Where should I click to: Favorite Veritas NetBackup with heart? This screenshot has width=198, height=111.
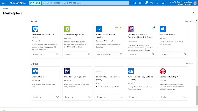(185, 97)
